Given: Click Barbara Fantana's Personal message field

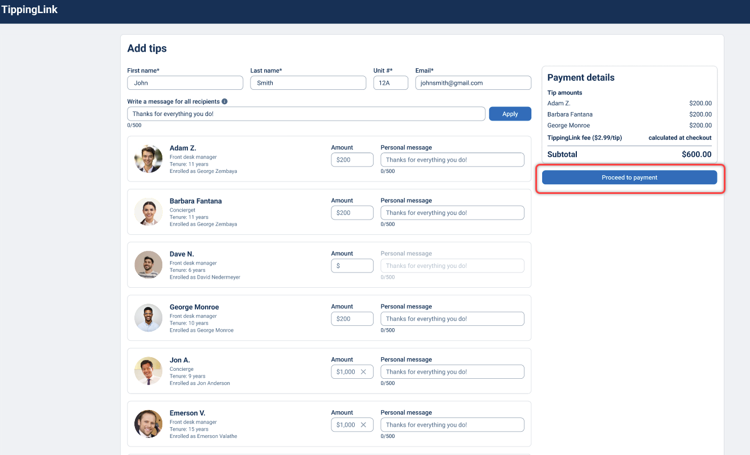Looking at the screenshot, I should tap(452, 213).
